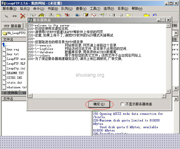Open the 目录(D) menu
The image size is (180, 149).
click(x=123, y=9)
